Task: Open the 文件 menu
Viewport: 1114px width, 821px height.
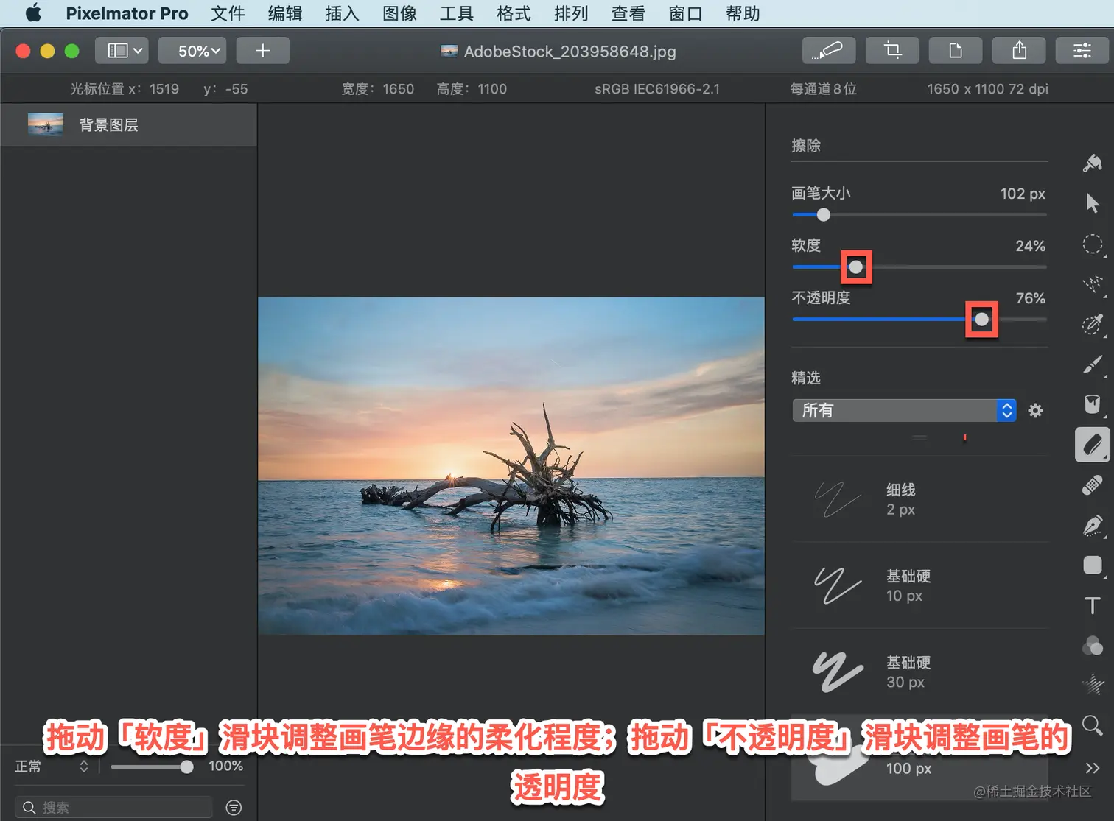Action: tap(228, 13)
